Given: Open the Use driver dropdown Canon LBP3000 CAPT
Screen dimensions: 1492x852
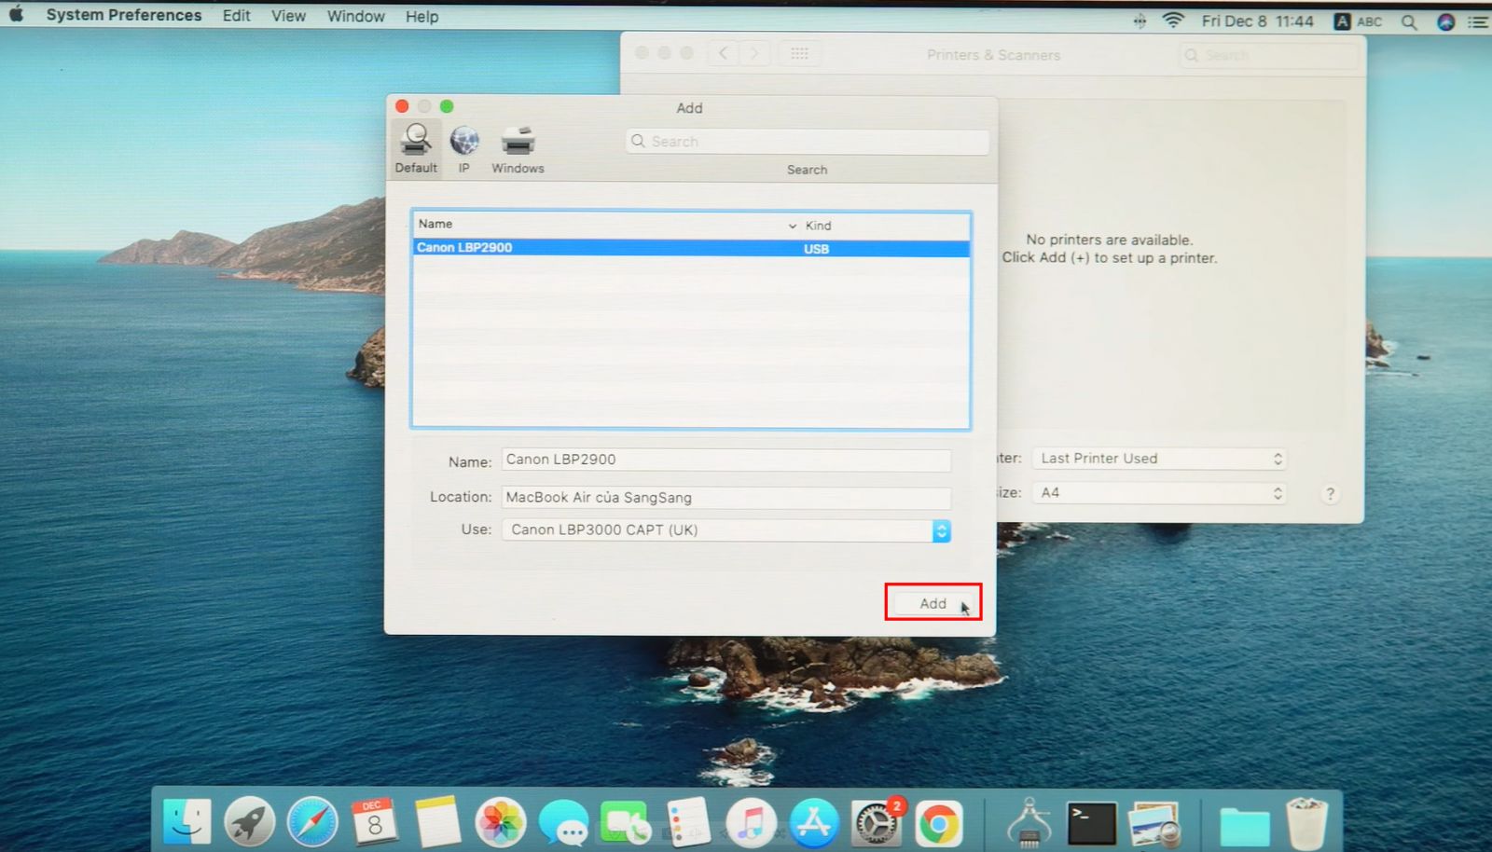Looking at the screenshot, I should pos(726,530).
